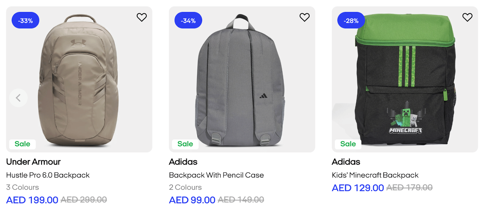Open Hustle Pro 6.0 Backpack link
The width and height of the screenshot is (493, 218).
pos(48,175)
